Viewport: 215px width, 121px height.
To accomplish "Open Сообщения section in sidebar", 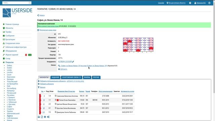I will [x=10, y=36].
